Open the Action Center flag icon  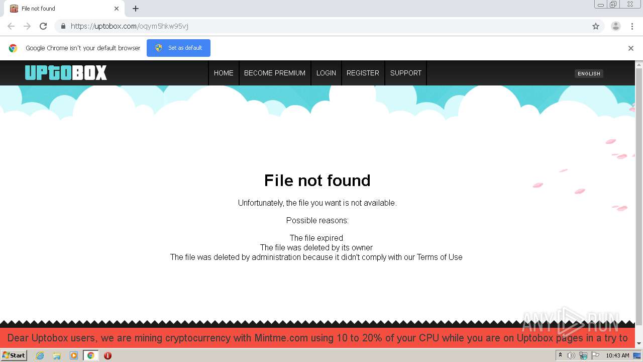[595, 355]
